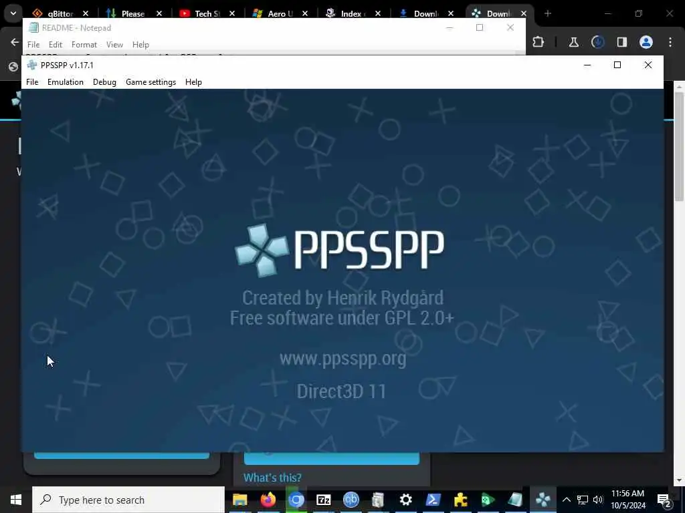
Task: Open the Chrome Labs flask icon
Action: click(573, 42)
